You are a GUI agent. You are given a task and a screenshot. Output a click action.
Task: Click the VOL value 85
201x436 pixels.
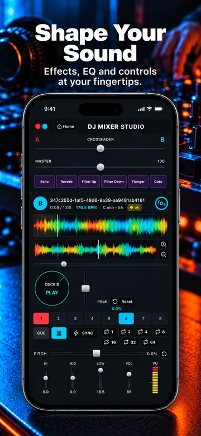(129, 392)
